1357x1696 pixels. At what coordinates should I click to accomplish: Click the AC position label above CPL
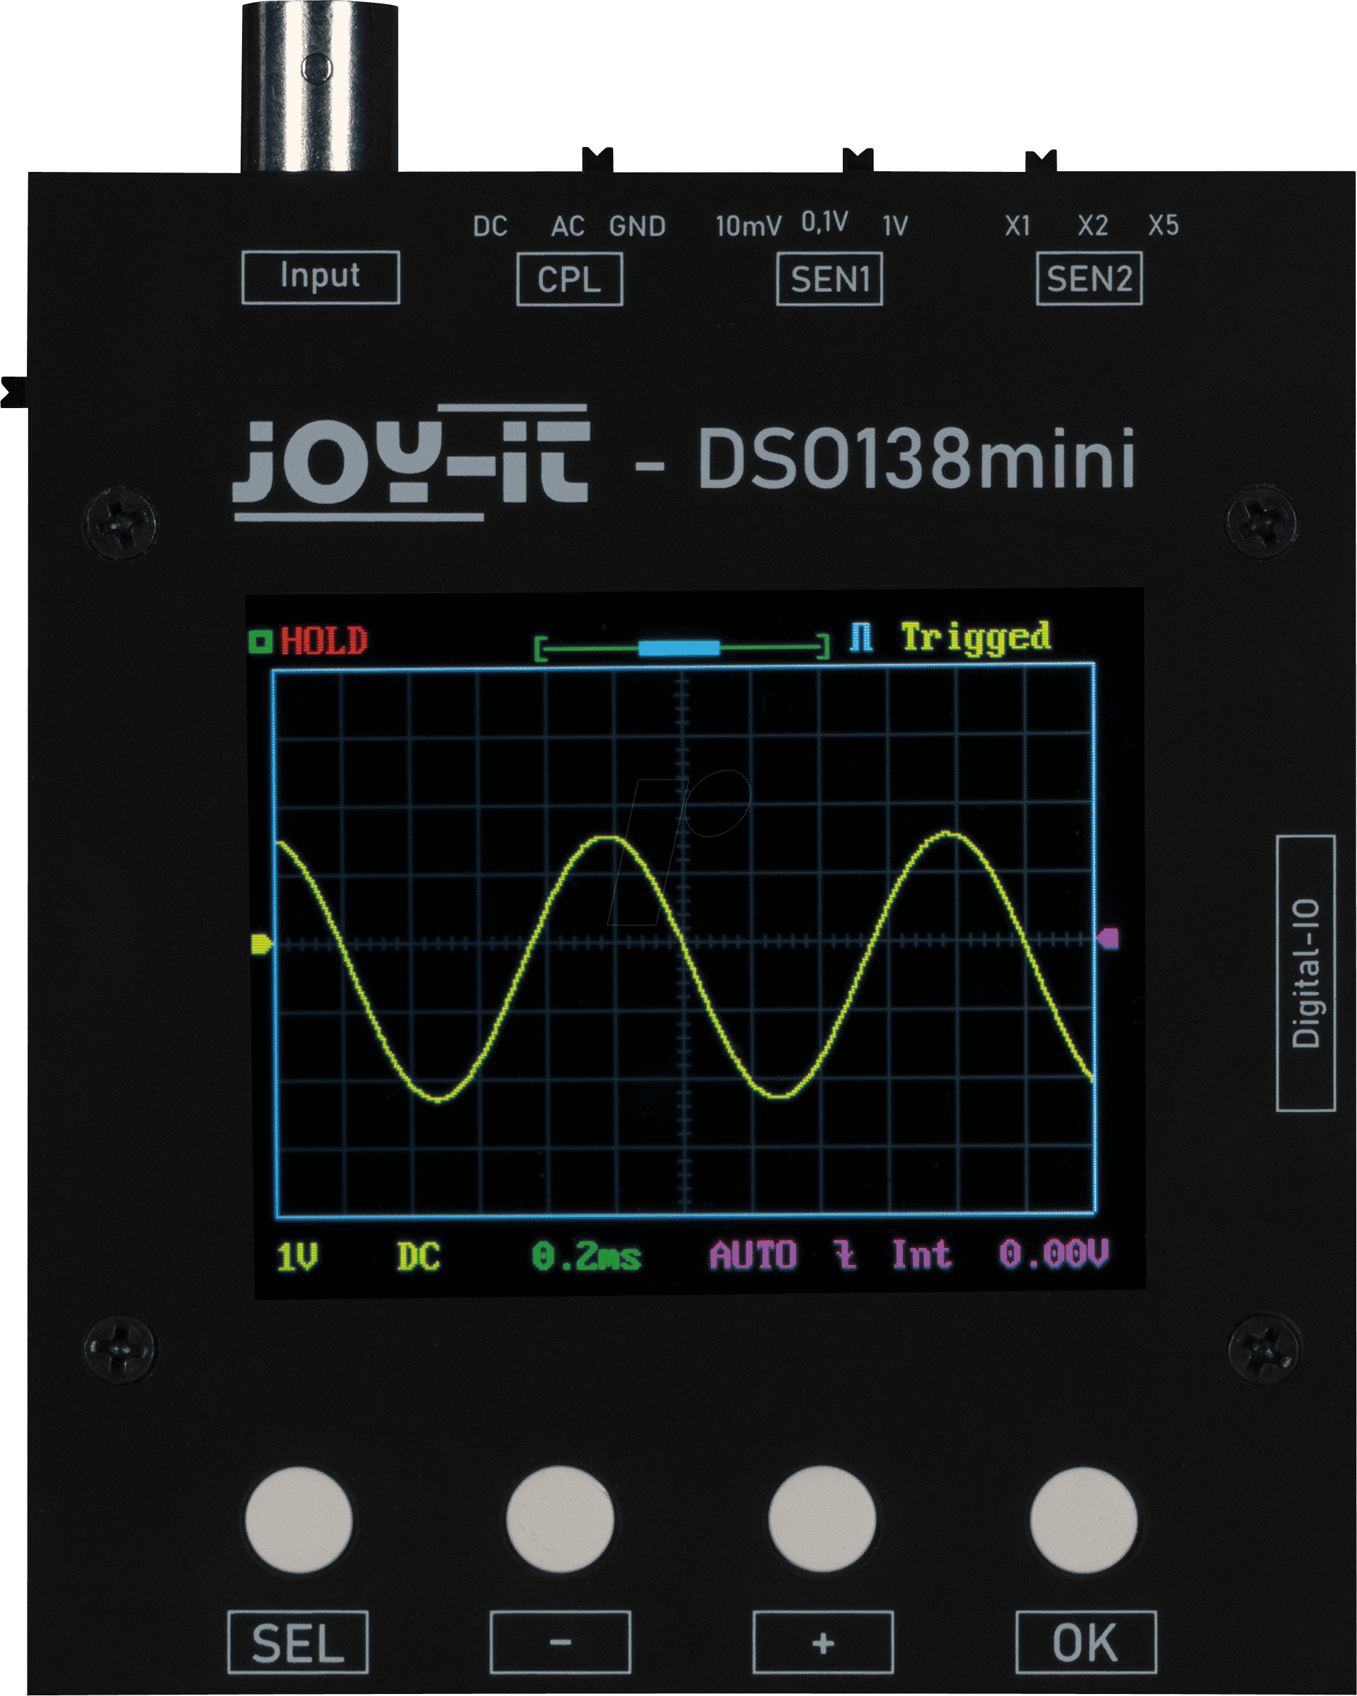coord(567,226)
